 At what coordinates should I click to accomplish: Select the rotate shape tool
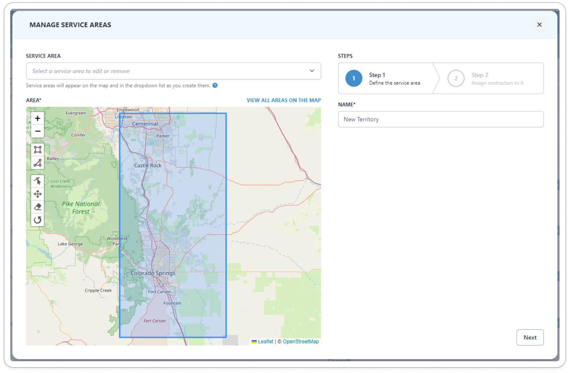click(x=37, y=220)
